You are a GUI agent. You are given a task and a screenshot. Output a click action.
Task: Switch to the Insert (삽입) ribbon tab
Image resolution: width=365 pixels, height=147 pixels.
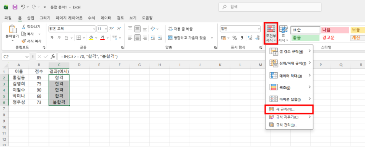(30, 18)
